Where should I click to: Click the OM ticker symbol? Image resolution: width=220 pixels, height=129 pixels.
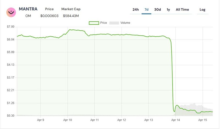[28, 16]
